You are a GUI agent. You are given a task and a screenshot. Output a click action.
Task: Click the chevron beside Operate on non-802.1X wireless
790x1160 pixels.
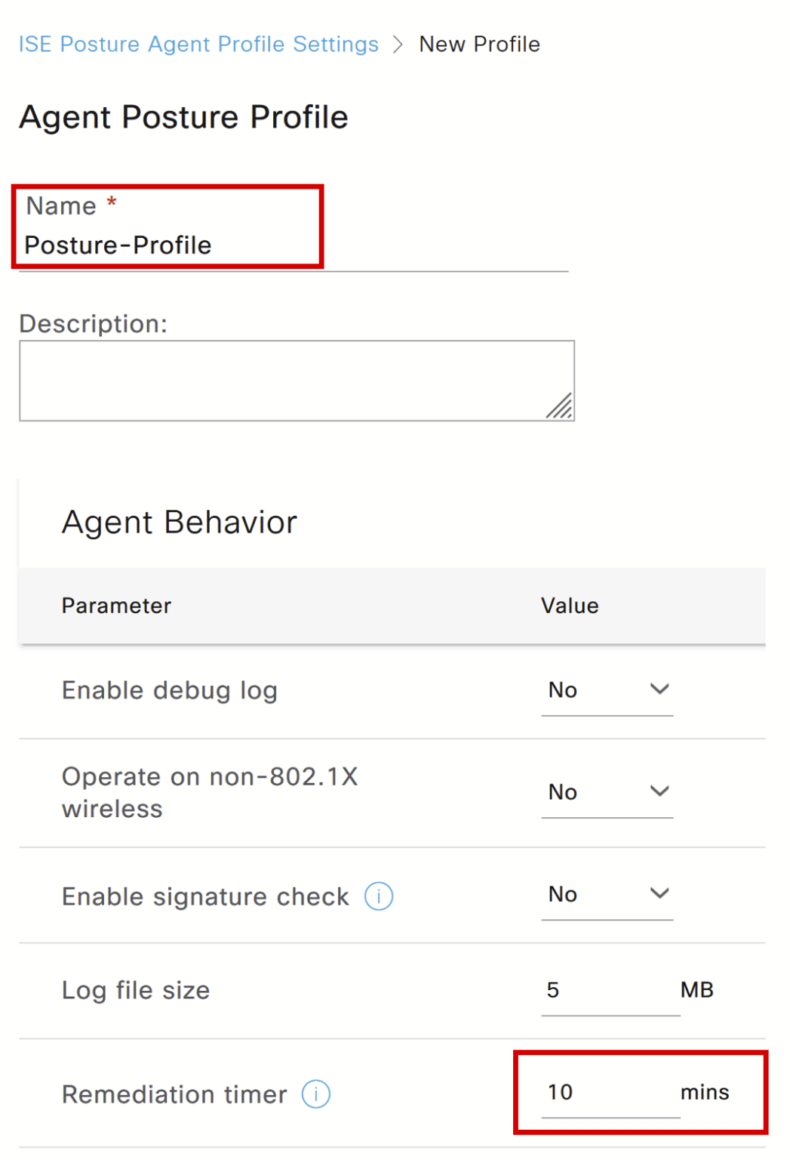click(659, 791)
